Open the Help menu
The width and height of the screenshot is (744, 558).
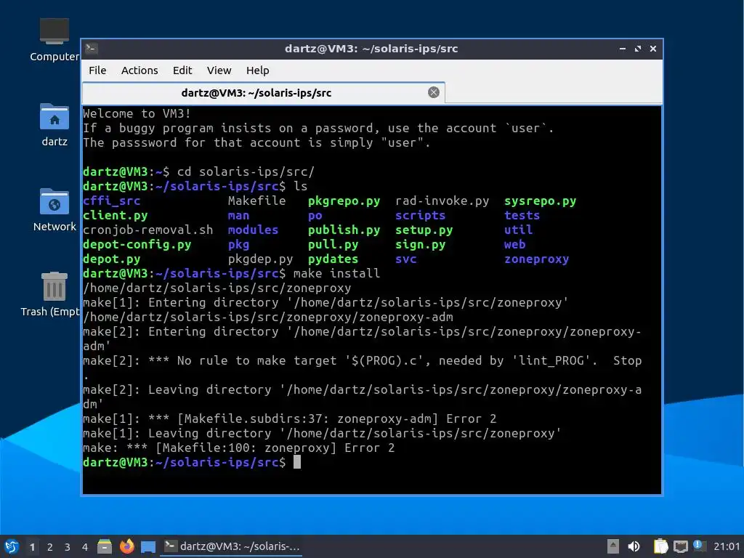258,70
